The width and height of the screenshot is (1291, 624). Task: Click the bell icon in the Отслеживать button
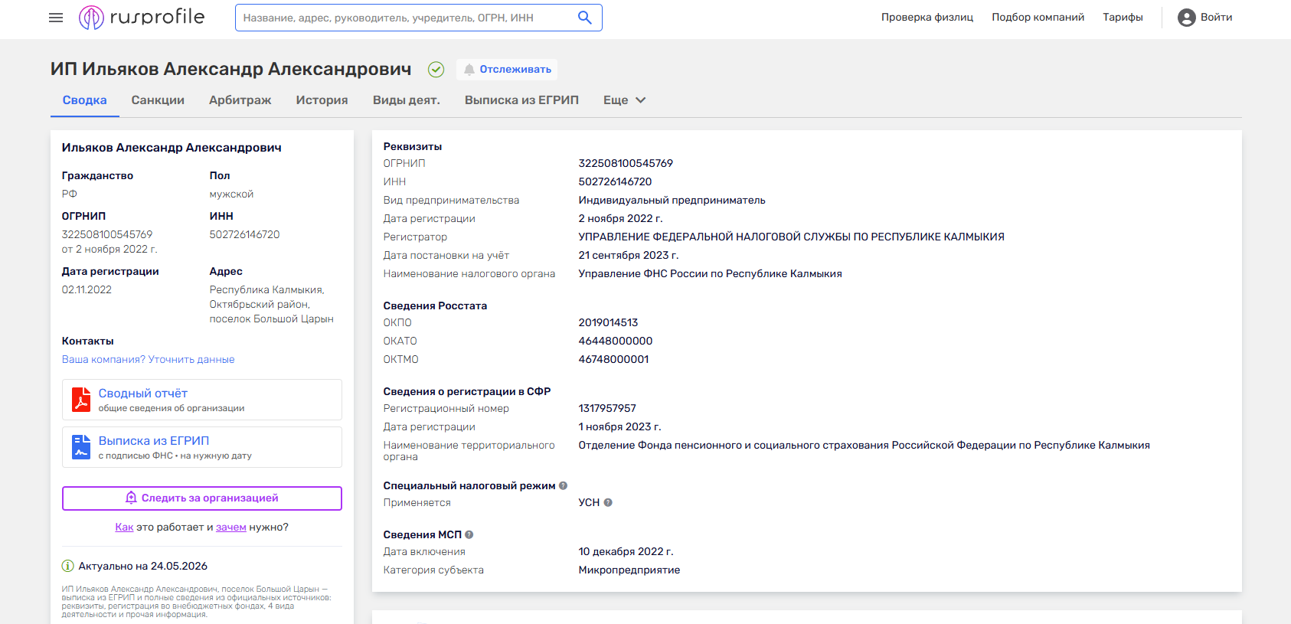[x=469, y=70]
